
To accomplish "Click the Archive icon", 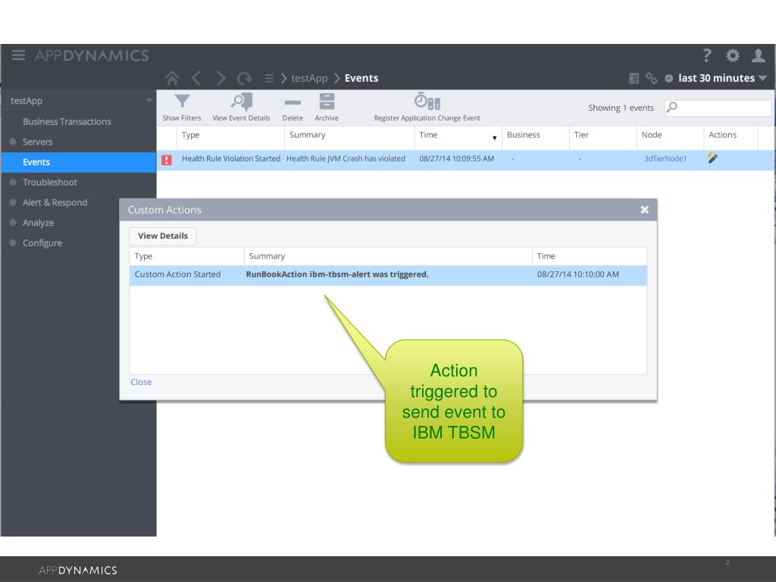I will coord(327,101).
